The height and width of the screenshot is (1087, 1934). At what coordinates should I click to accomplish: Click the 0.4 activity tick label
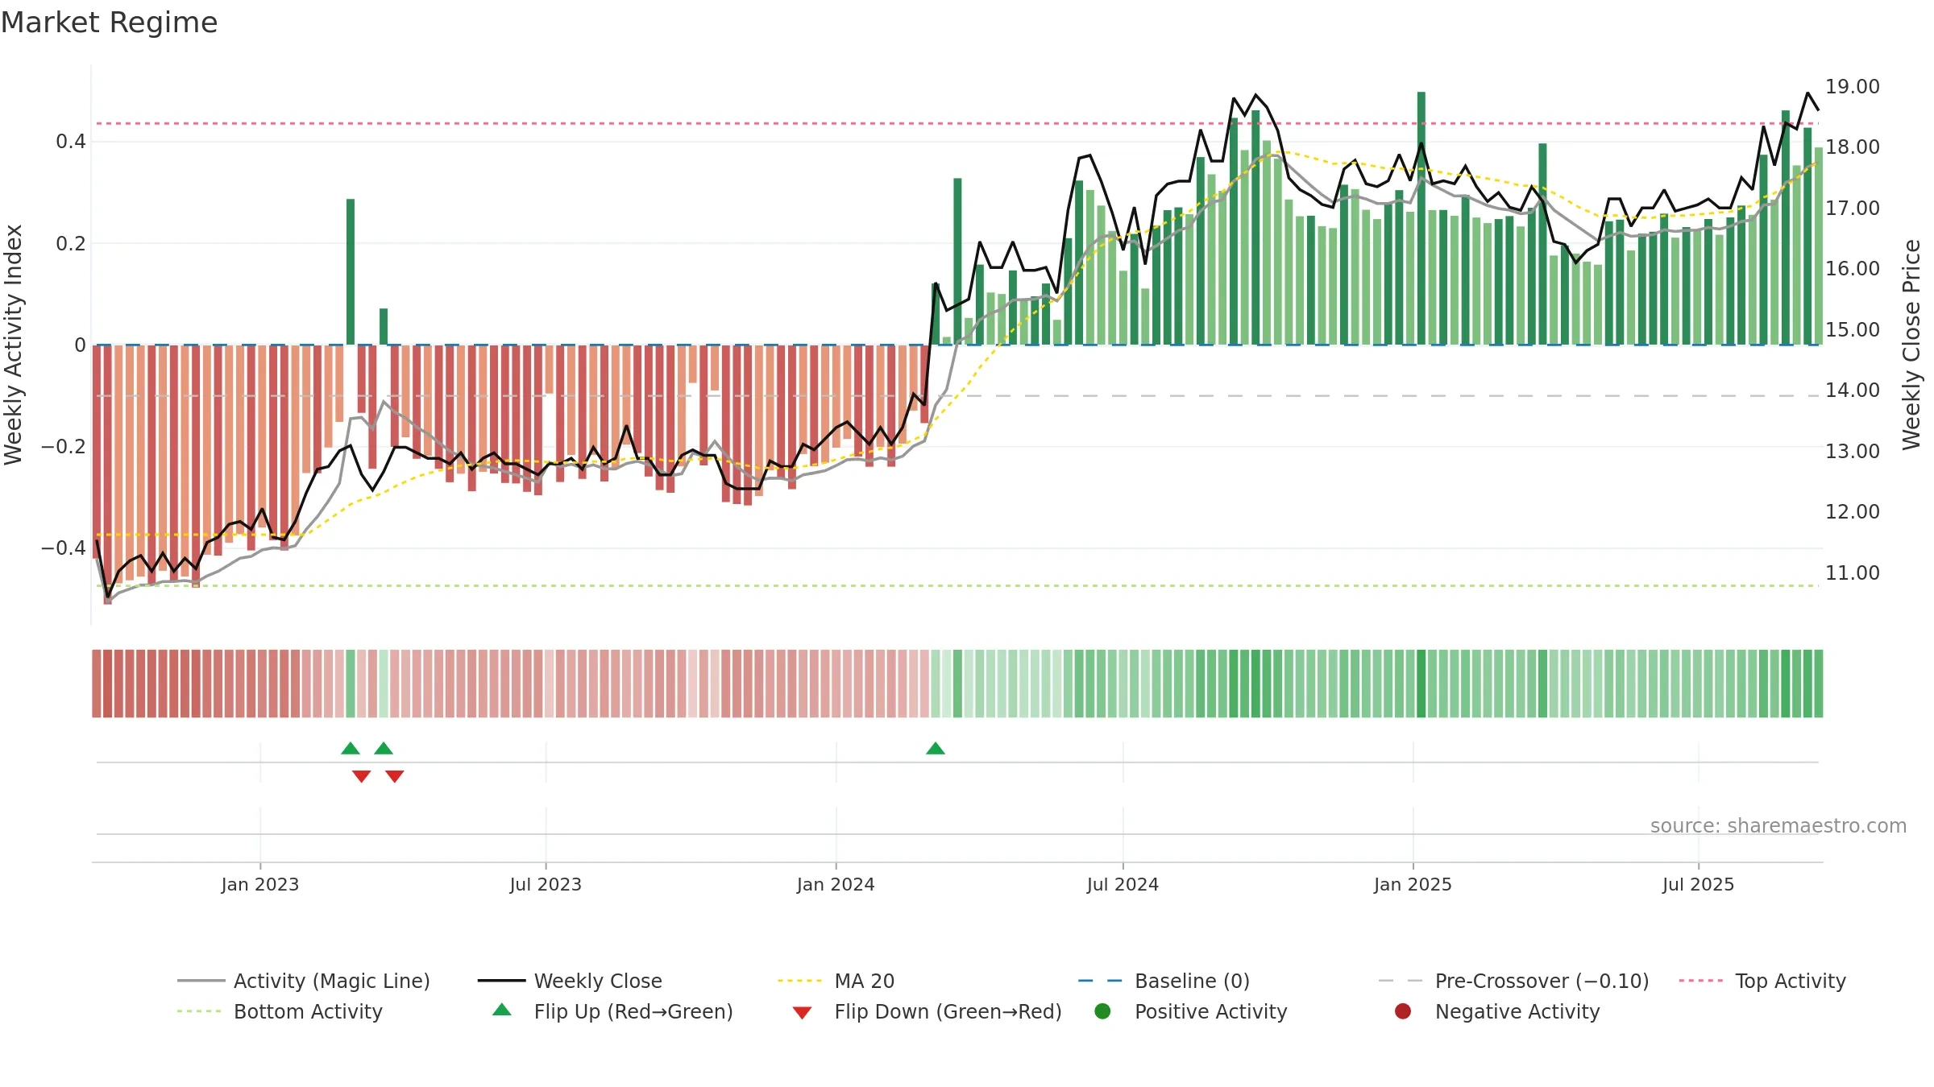(x=70, y=142)
